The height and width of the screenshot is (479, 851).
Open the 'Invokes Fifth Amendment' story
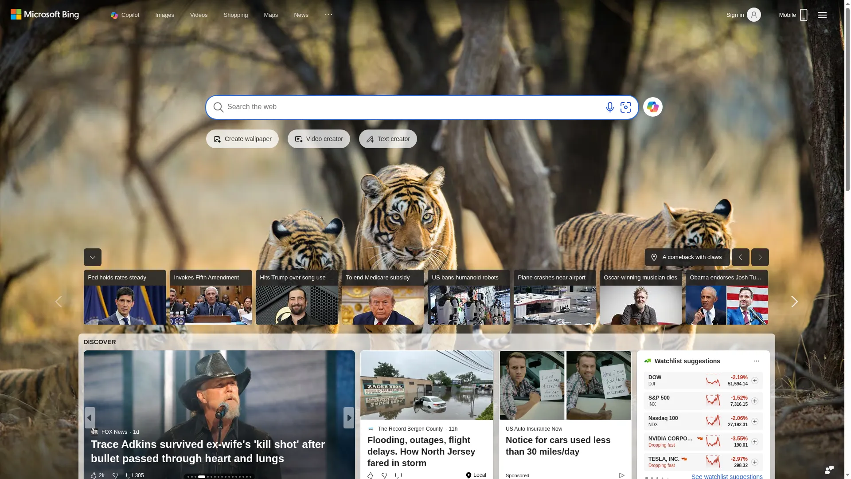(211, 297)
